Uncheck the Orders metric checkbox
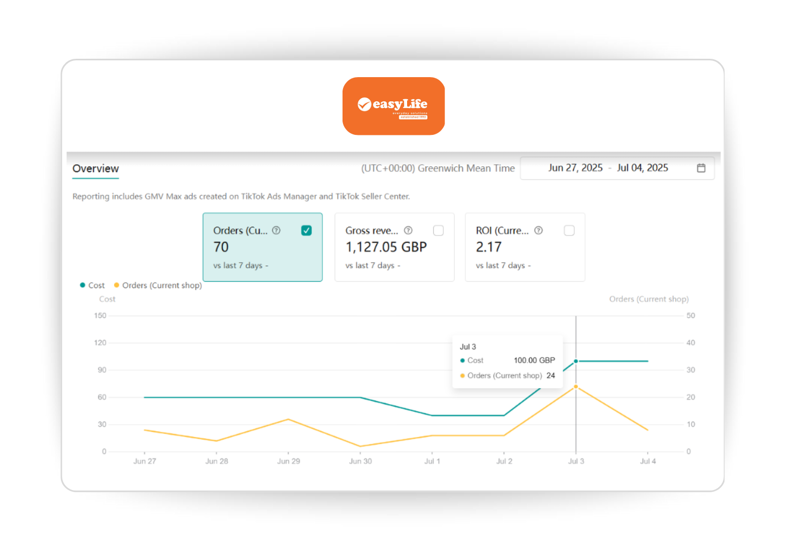 pos(306,230)
